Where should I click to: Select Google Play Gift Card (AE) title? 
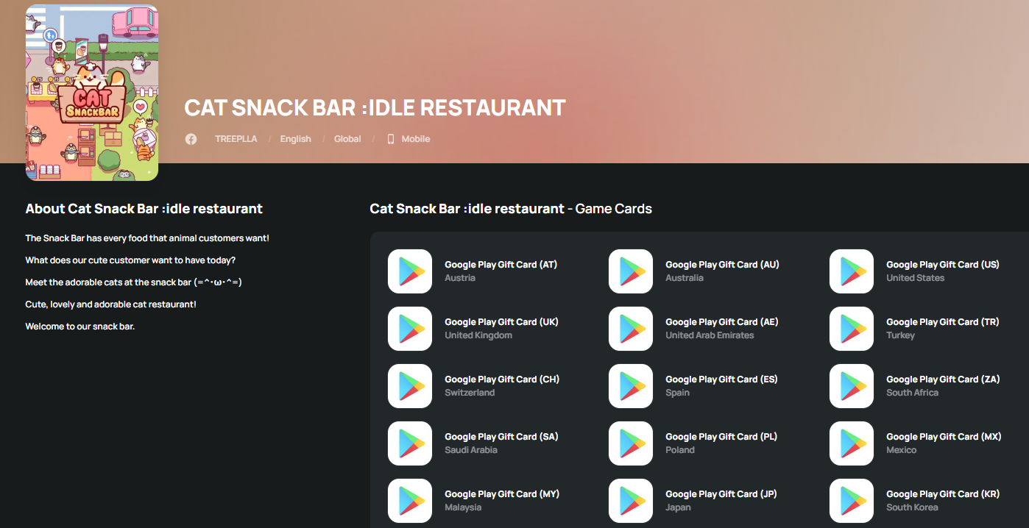tap(722, 322)
